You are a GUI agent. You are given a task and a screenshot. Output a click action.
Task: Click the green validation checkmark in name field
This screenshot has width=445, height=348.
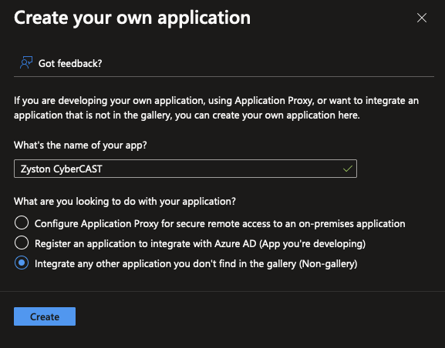coord(348,169)
